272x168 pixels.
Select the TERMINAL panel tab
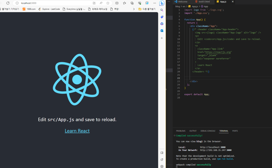point(223,131)
